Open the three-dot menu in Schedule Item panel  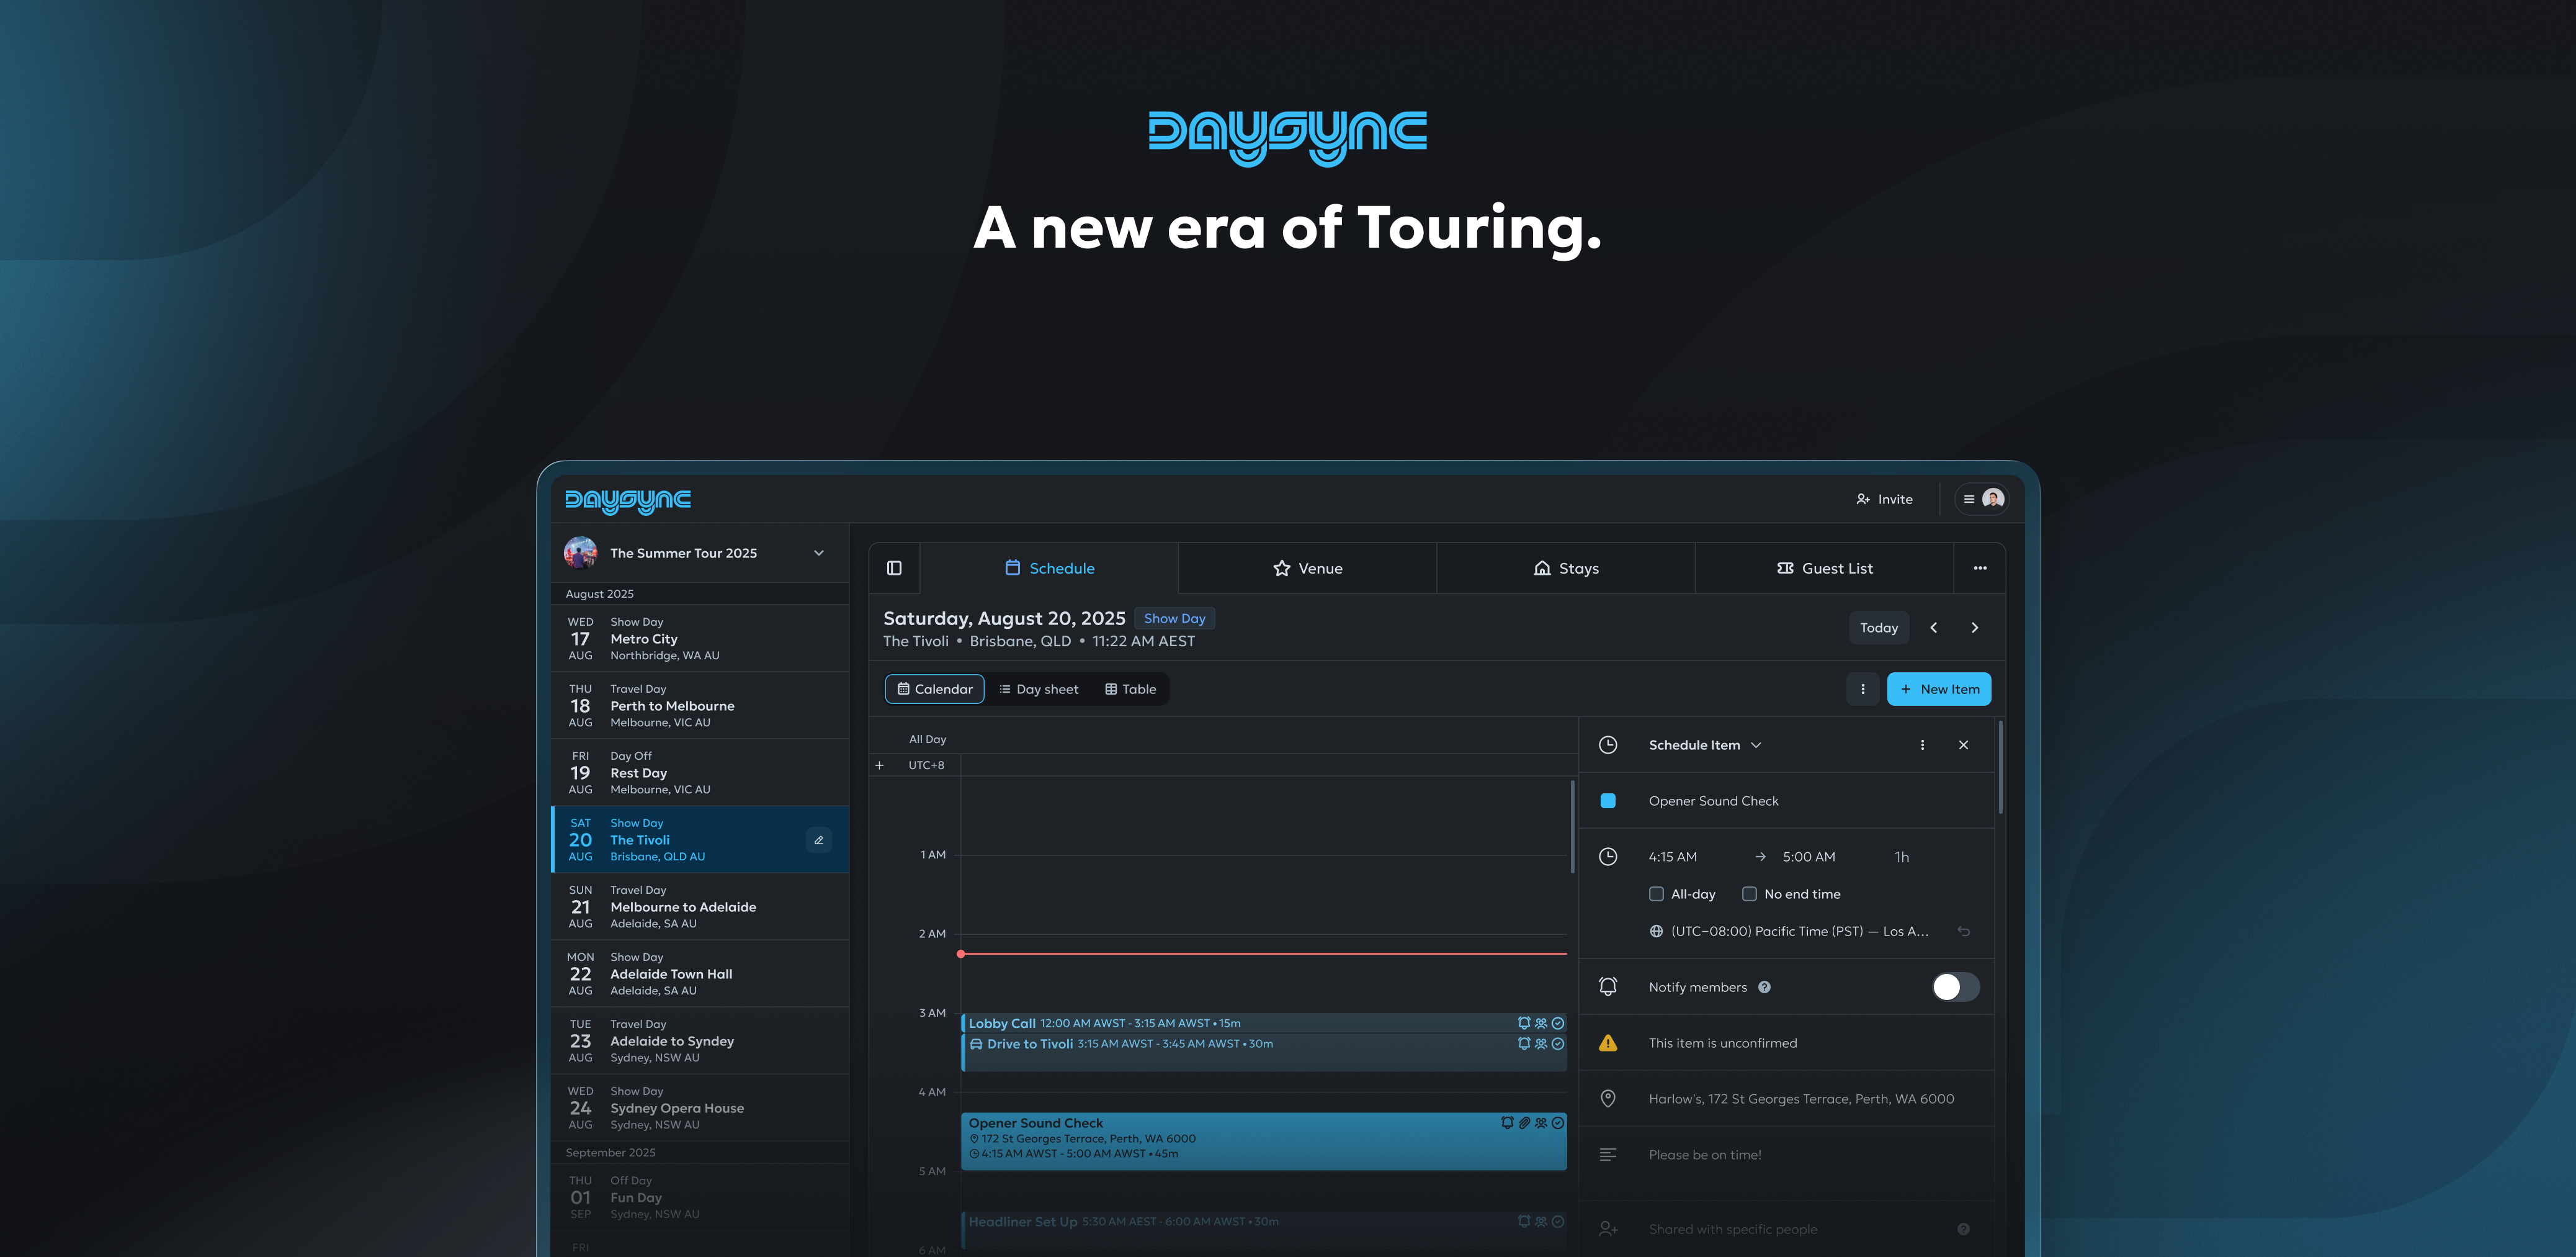pyautogui.click(x=1922, y=745)
